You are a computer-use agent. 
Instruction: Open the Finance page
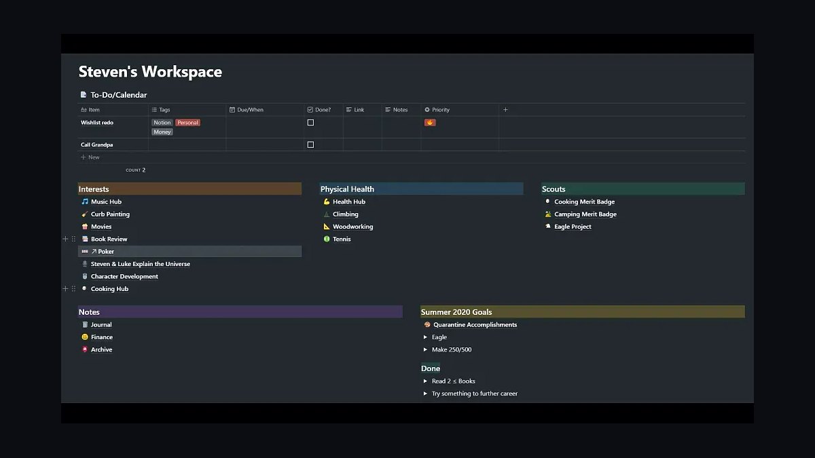[102, 337]
